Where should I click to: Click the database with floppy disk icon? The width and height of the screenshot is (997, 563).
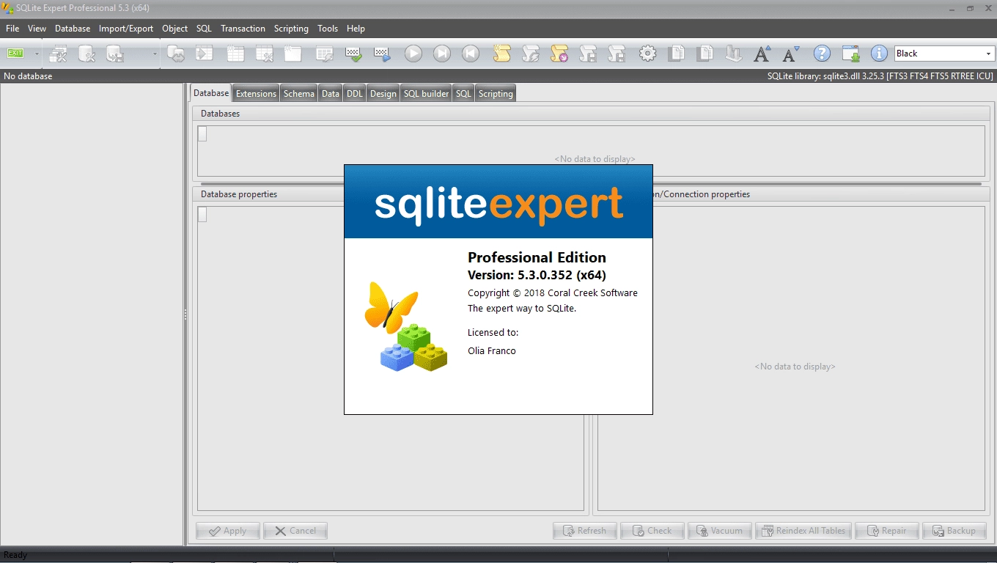[x=115, y=54]
